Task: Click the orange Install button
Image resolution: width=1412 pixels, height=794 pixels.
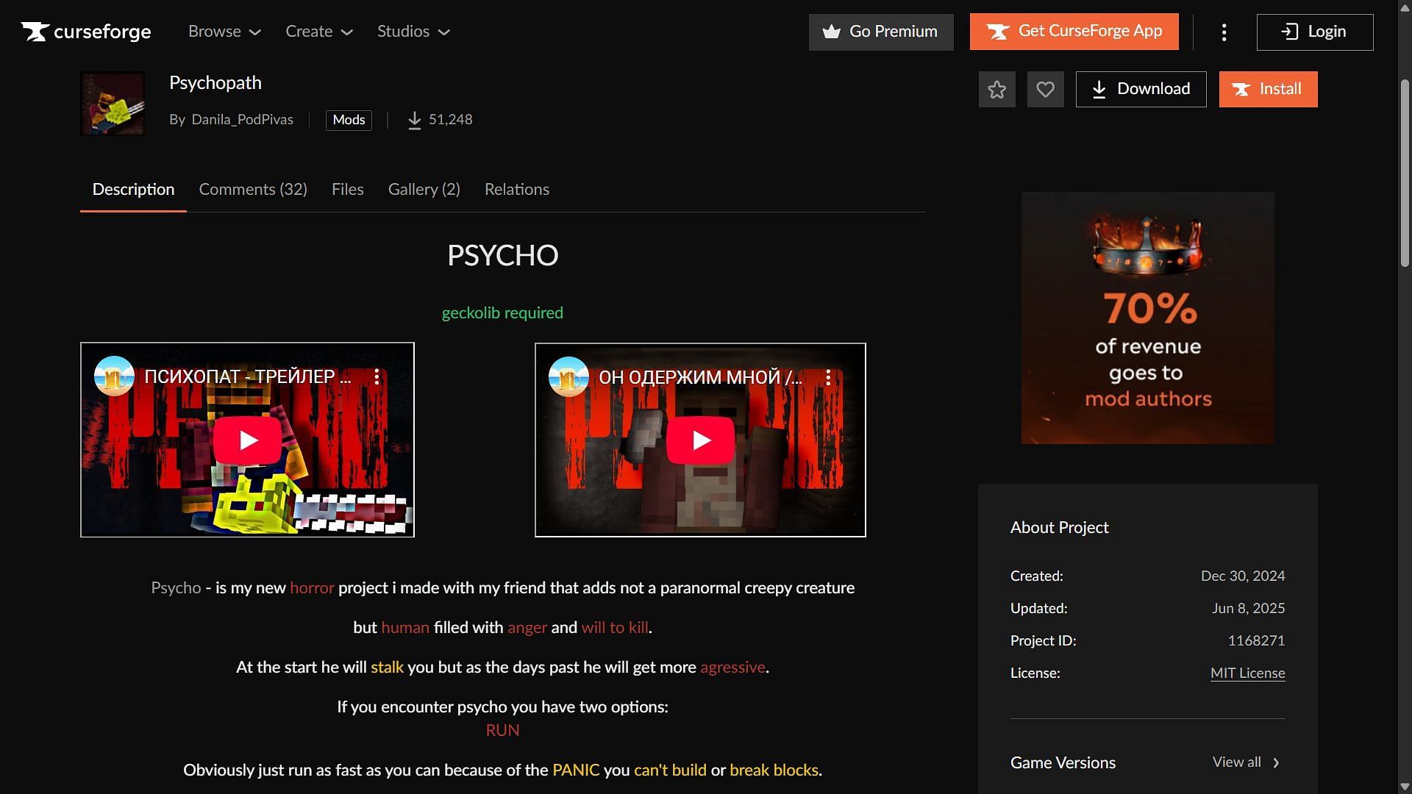Action: pos(1268,89)
